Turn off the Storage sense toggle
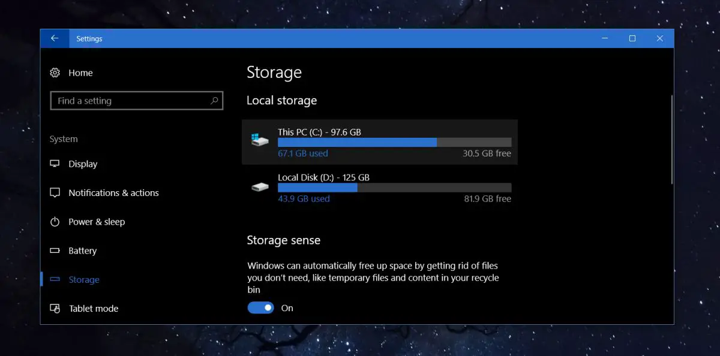 click(260, 307)
